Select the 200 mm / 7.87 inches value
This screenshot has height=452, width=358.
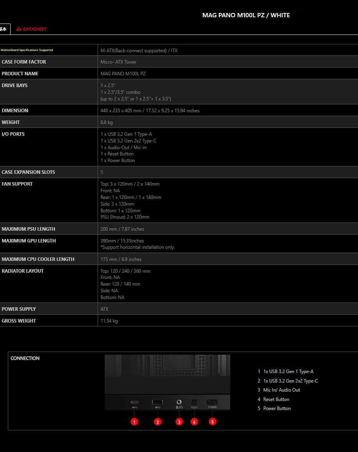click(x=122, y=229)
